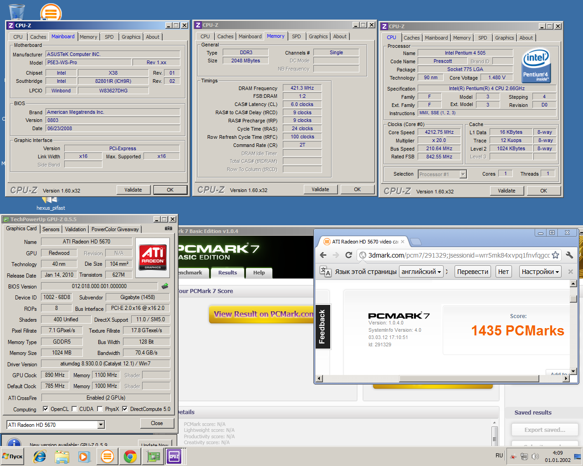Click the GPU-Z screenshot camera icon
583x466 pixels.
(169, 228)
